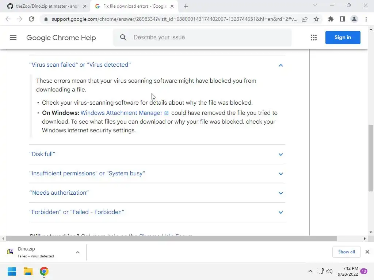Open notification badge showing 10
The width and height of the screenshot is (374, 280).
click(x=364, y=271)
